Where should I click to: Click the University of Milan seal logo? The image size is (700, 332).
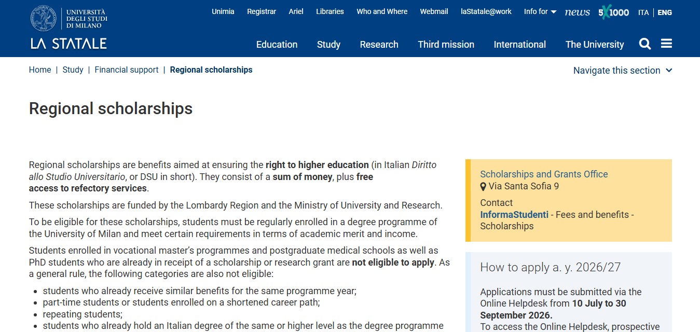click(44, 18)
